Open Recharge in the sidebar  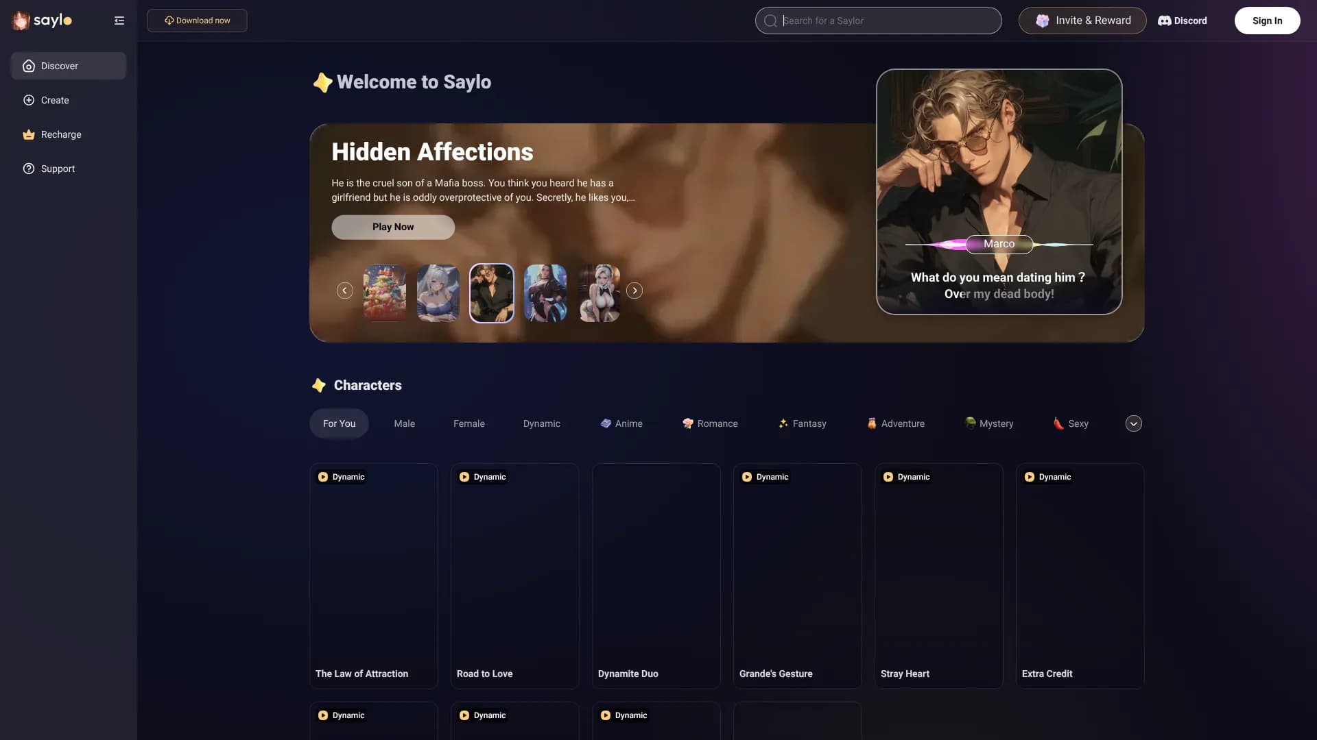click(68, 134)
